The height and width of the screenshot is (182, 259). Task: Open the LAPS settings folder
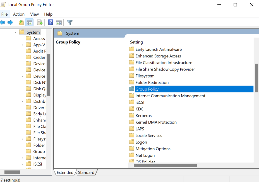(x=140, y=129)
